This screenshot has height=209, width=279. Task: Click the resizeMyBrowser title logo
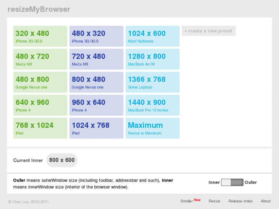39,9
